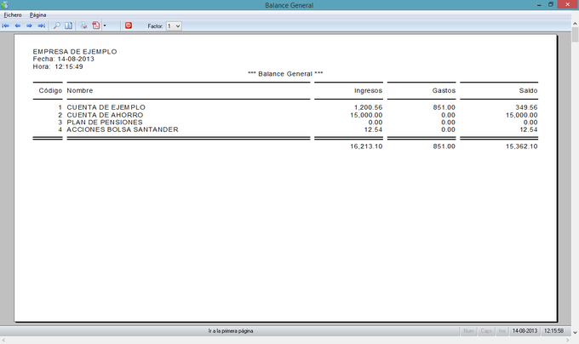Click the Fecha: 14-08-2013 line
This screenshot has height=344, width=579.
64,59
